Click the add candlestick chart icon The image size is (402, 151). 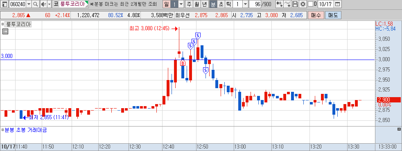pyautogui.click(x=280, y=4)
